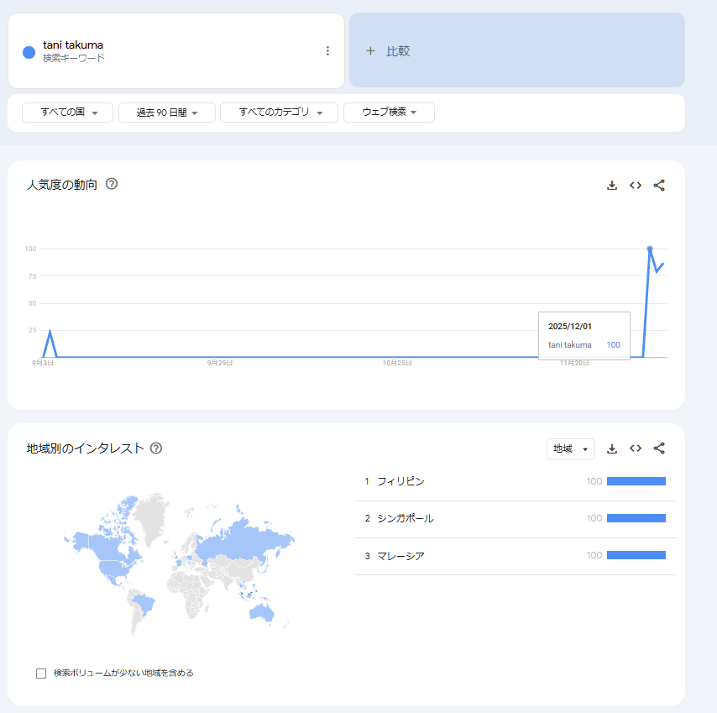Click the + 比較 add comparison button
This screenshot has width=717, height=713.
pyautogui.click(x=516, y=50)
